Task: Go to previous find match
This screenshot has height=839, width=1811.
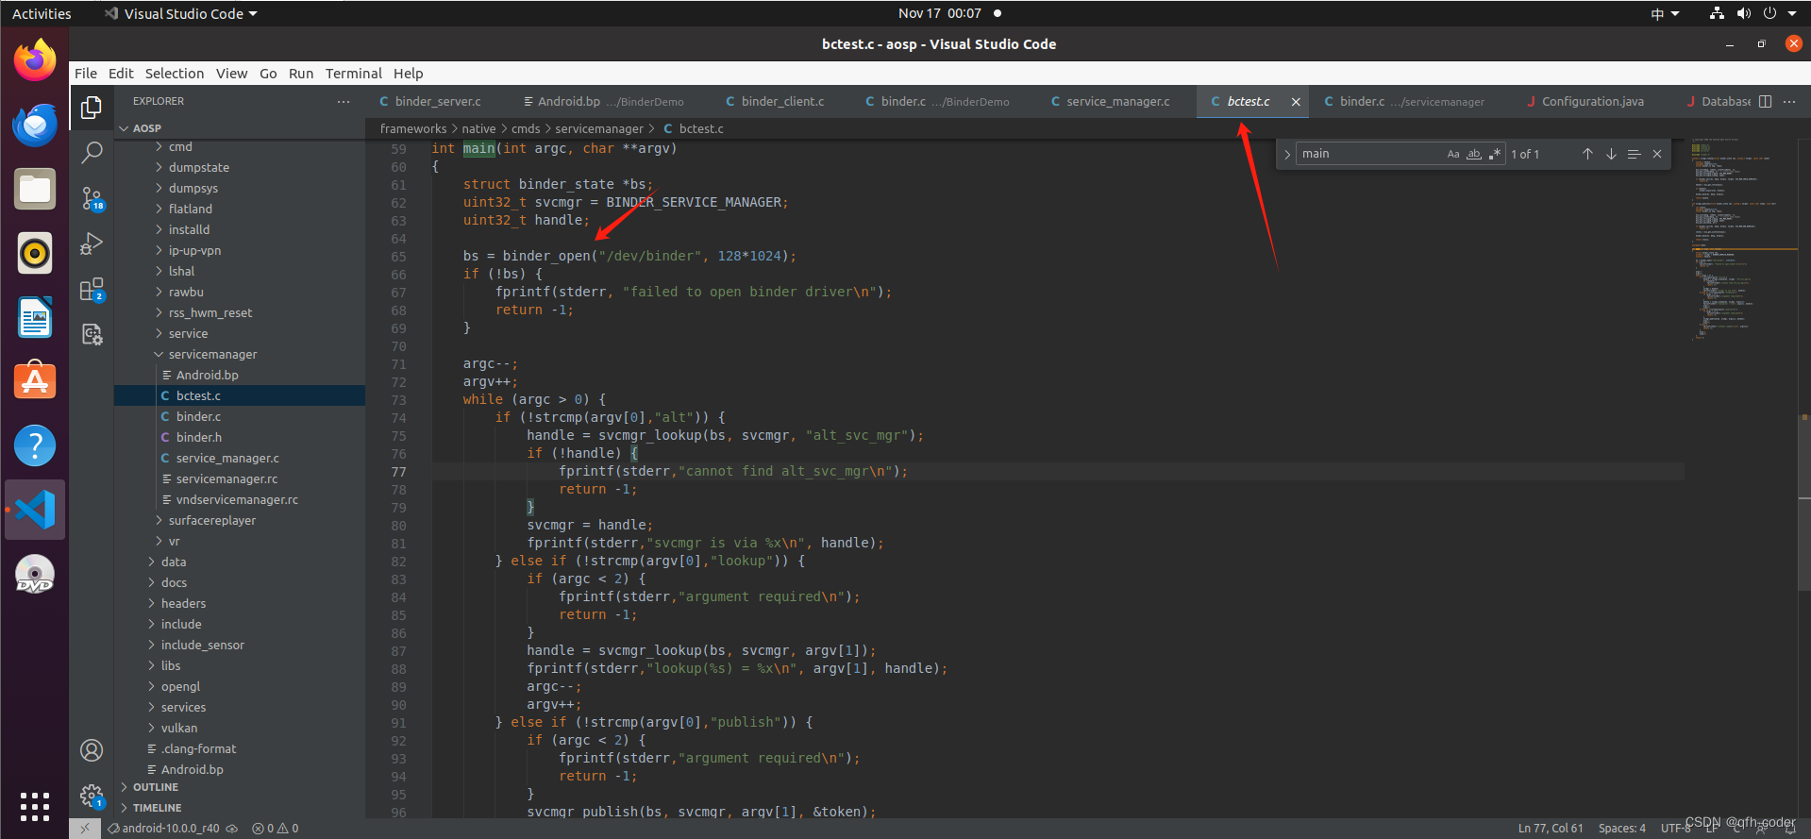Action: (x=1587, y=154)
